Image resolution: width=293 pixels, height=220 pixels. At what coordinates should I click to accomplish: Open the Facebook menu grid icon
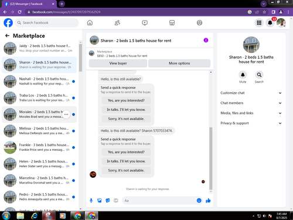[259, 23]
